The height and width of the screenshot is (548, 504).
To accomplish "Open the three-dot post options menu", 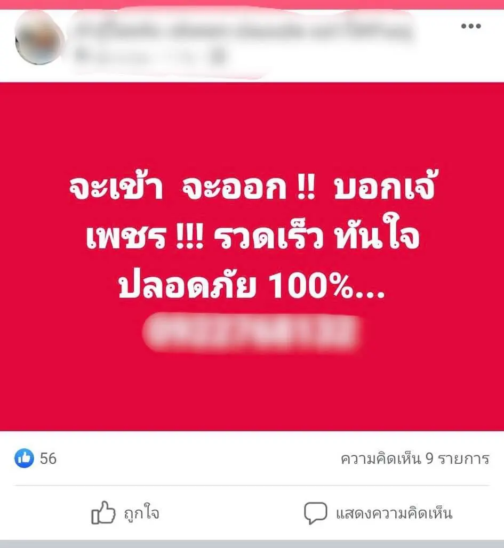I will 471,26.
